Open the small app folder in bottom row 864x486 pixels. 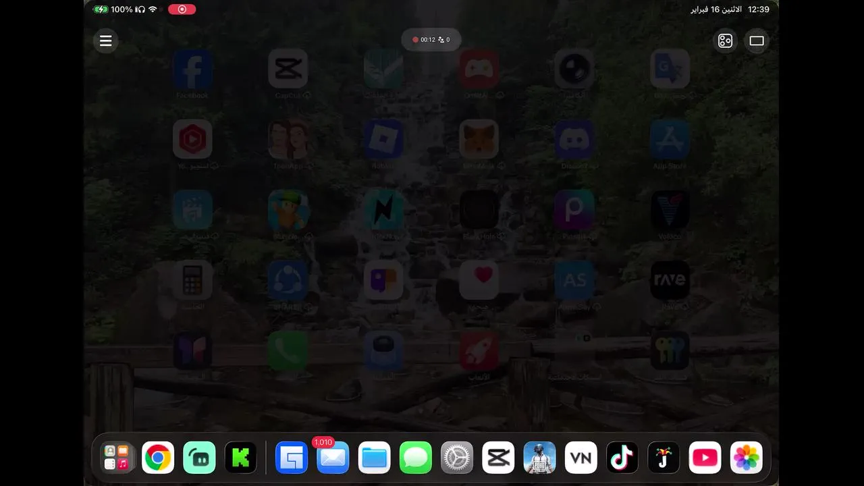click(574, 350)
